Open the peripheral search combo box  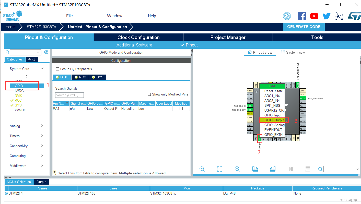pyautogui.click(x=26, y=52)
